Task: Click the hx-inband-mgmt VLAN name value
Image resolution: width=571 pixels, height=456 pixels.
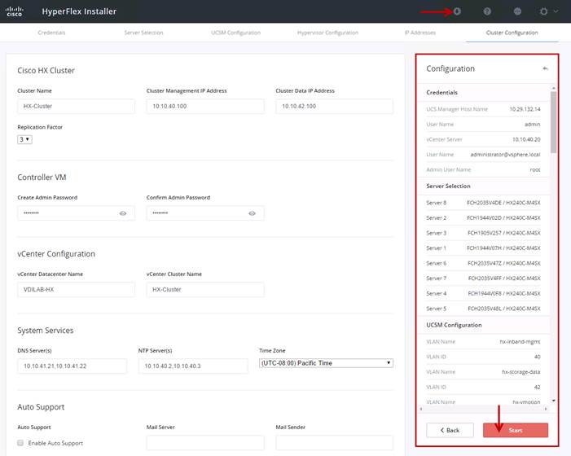Action: click(x=520, y=342)
